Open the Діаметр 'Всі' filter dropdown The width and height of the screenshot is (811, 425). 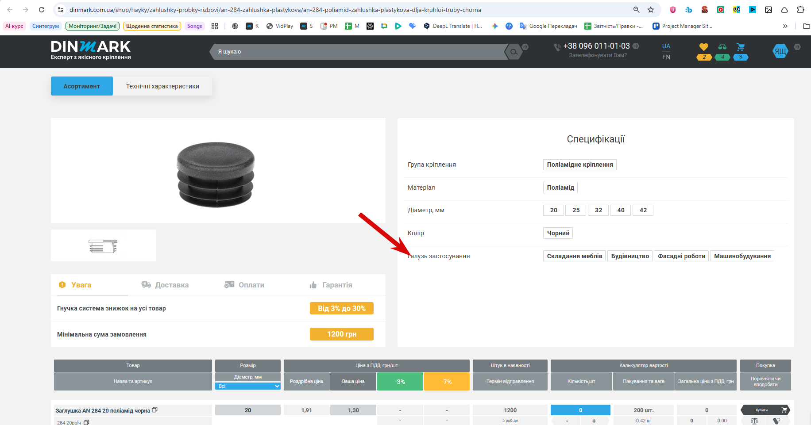point(248,386)
